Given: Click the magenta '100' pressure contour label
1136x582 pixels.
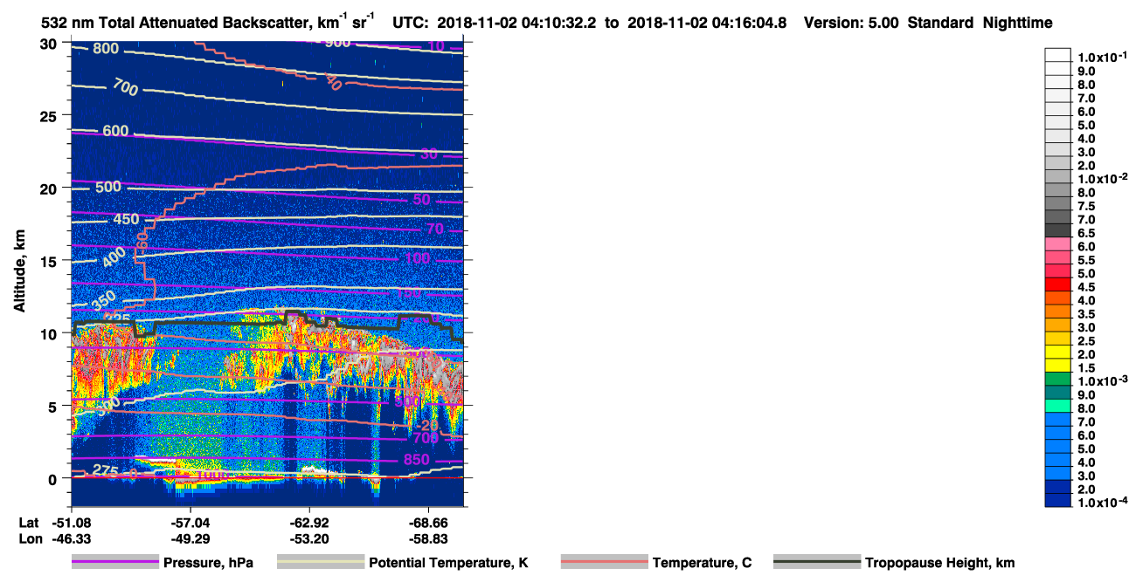Looking at the screenshot, I should point(418,258).
